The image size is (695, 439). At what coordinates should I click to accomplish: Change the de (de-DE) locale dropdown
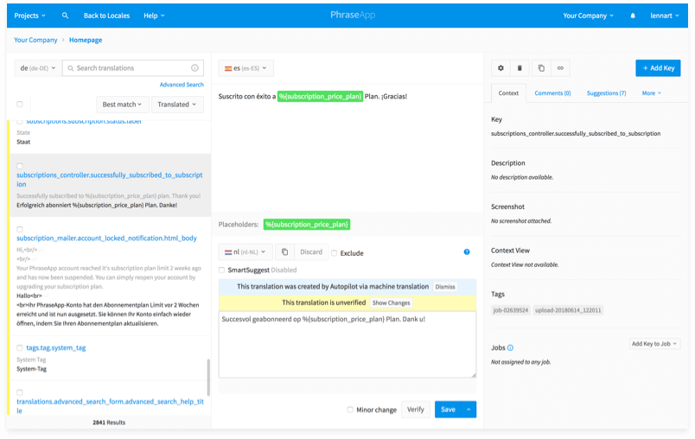point(38,68)
